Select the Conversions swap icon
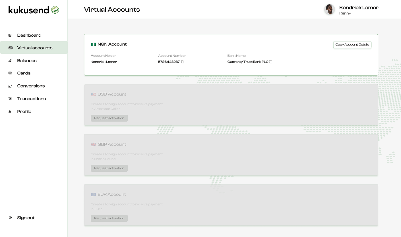 [10, 86]
